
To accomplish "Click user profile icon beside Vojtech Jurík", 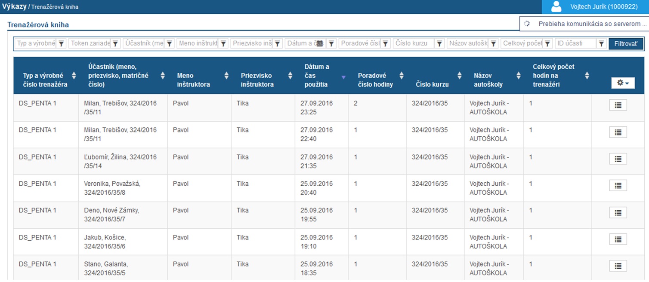I will click(x=556, y=7).
